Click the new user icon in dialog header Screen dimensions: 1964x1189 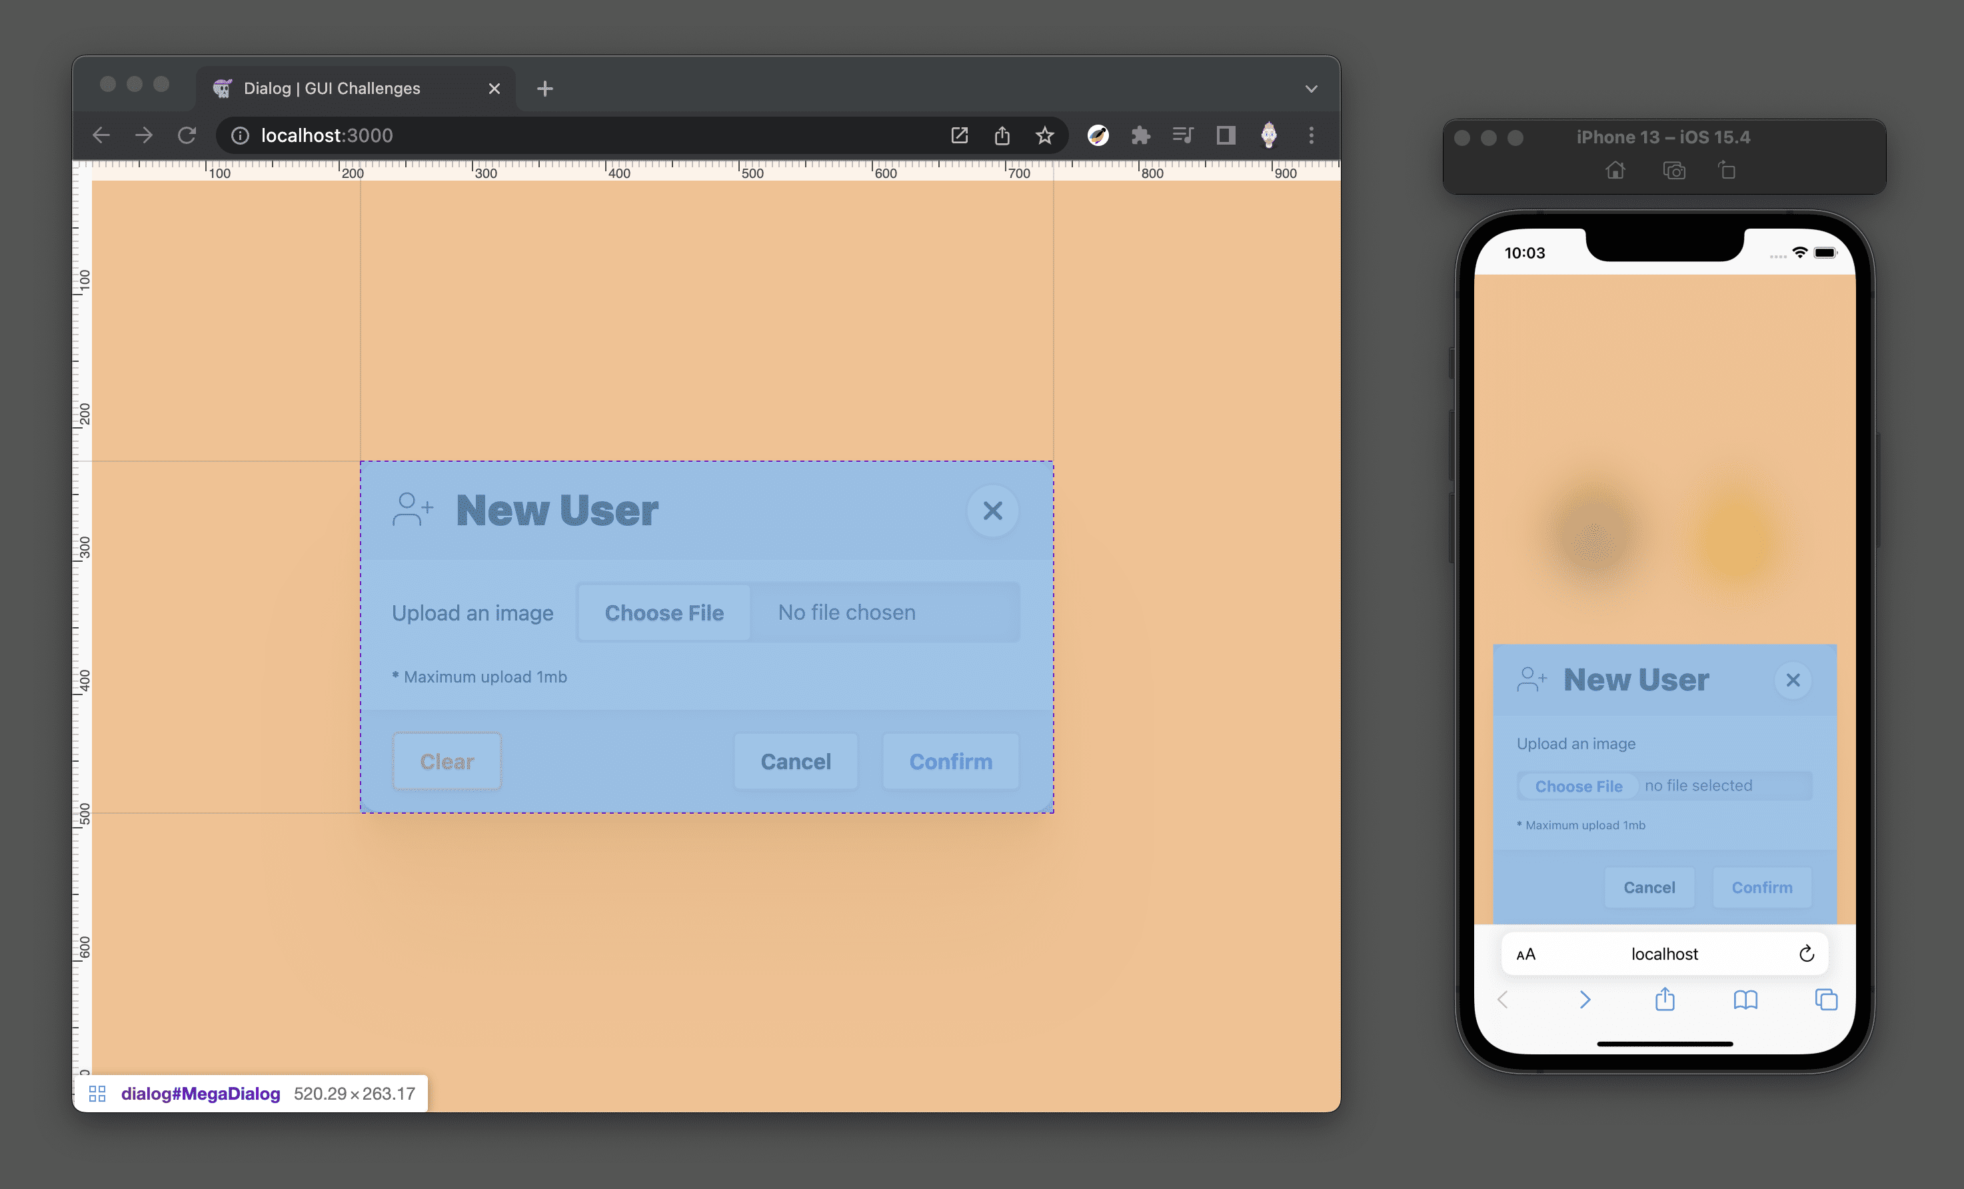tap(411, 509)
